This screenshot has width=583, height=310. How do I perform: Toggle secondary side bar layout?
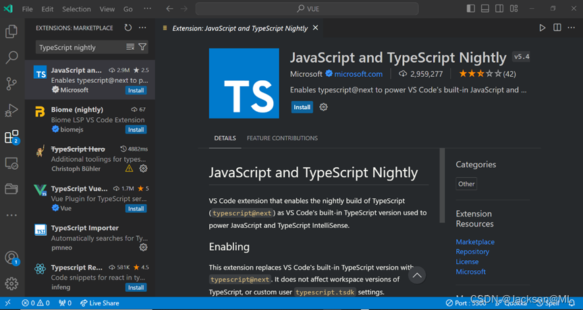pyautogui.click(x=499, y=8)
